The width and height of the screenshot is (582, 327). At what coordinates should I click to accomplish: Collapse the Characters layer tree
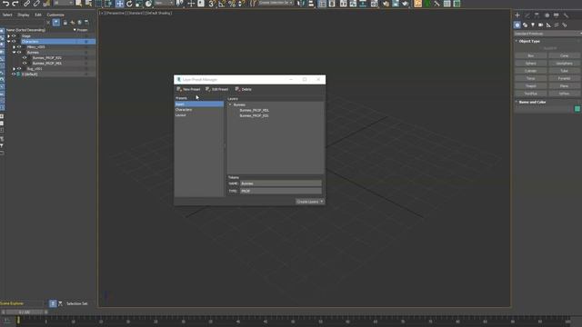[x=8, y=42]
